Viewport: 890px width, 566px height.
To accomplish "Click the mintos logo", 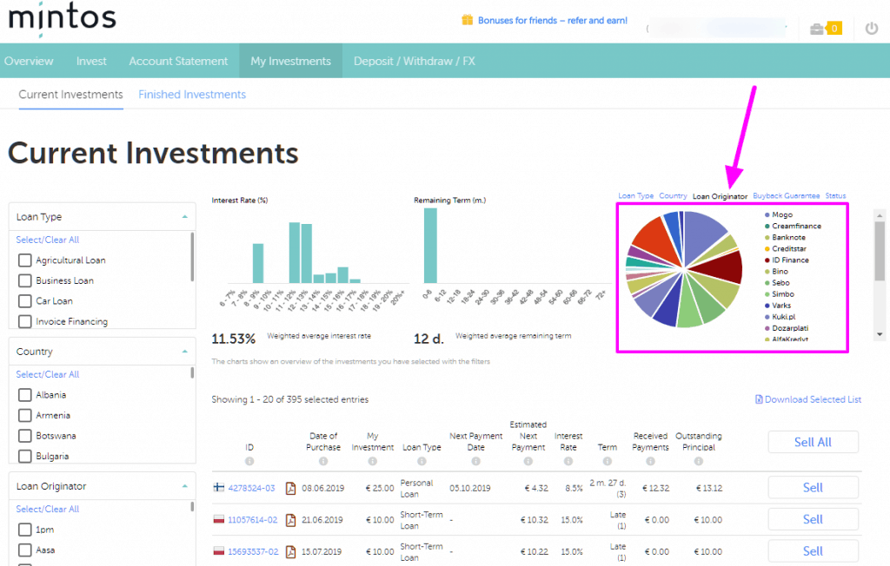I will click(61, 18).
